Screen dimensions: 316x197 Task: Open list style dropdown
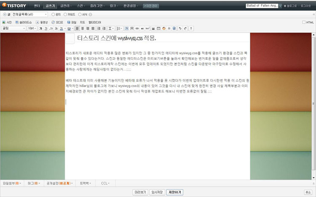pos(119,29)
